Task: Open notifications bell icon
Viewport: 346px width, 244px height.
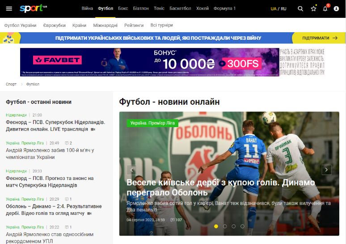Action: 325,9
